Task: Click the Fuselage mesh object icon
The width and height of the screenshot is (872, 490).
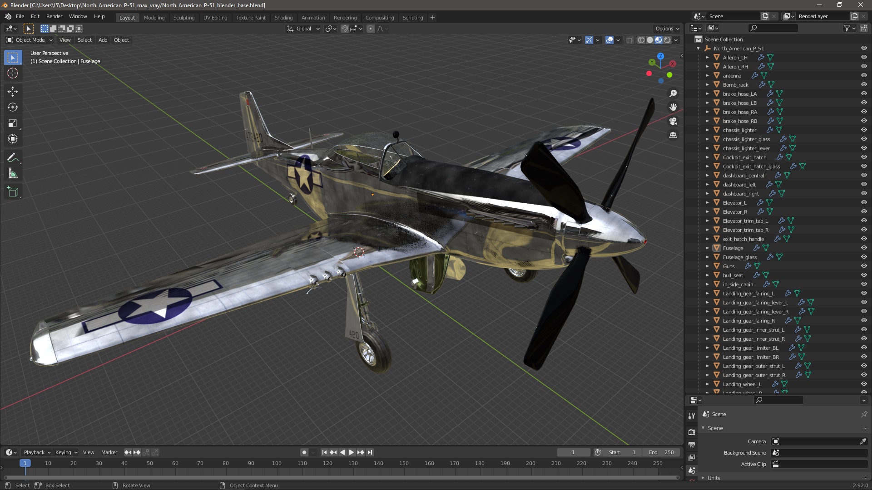Action: pyautogui.click(x=717, y=248)
